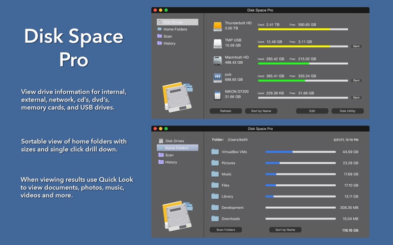The image size is (393, 245).
Task: Open the Downloads folder icon
Action: tap(215, 219)
